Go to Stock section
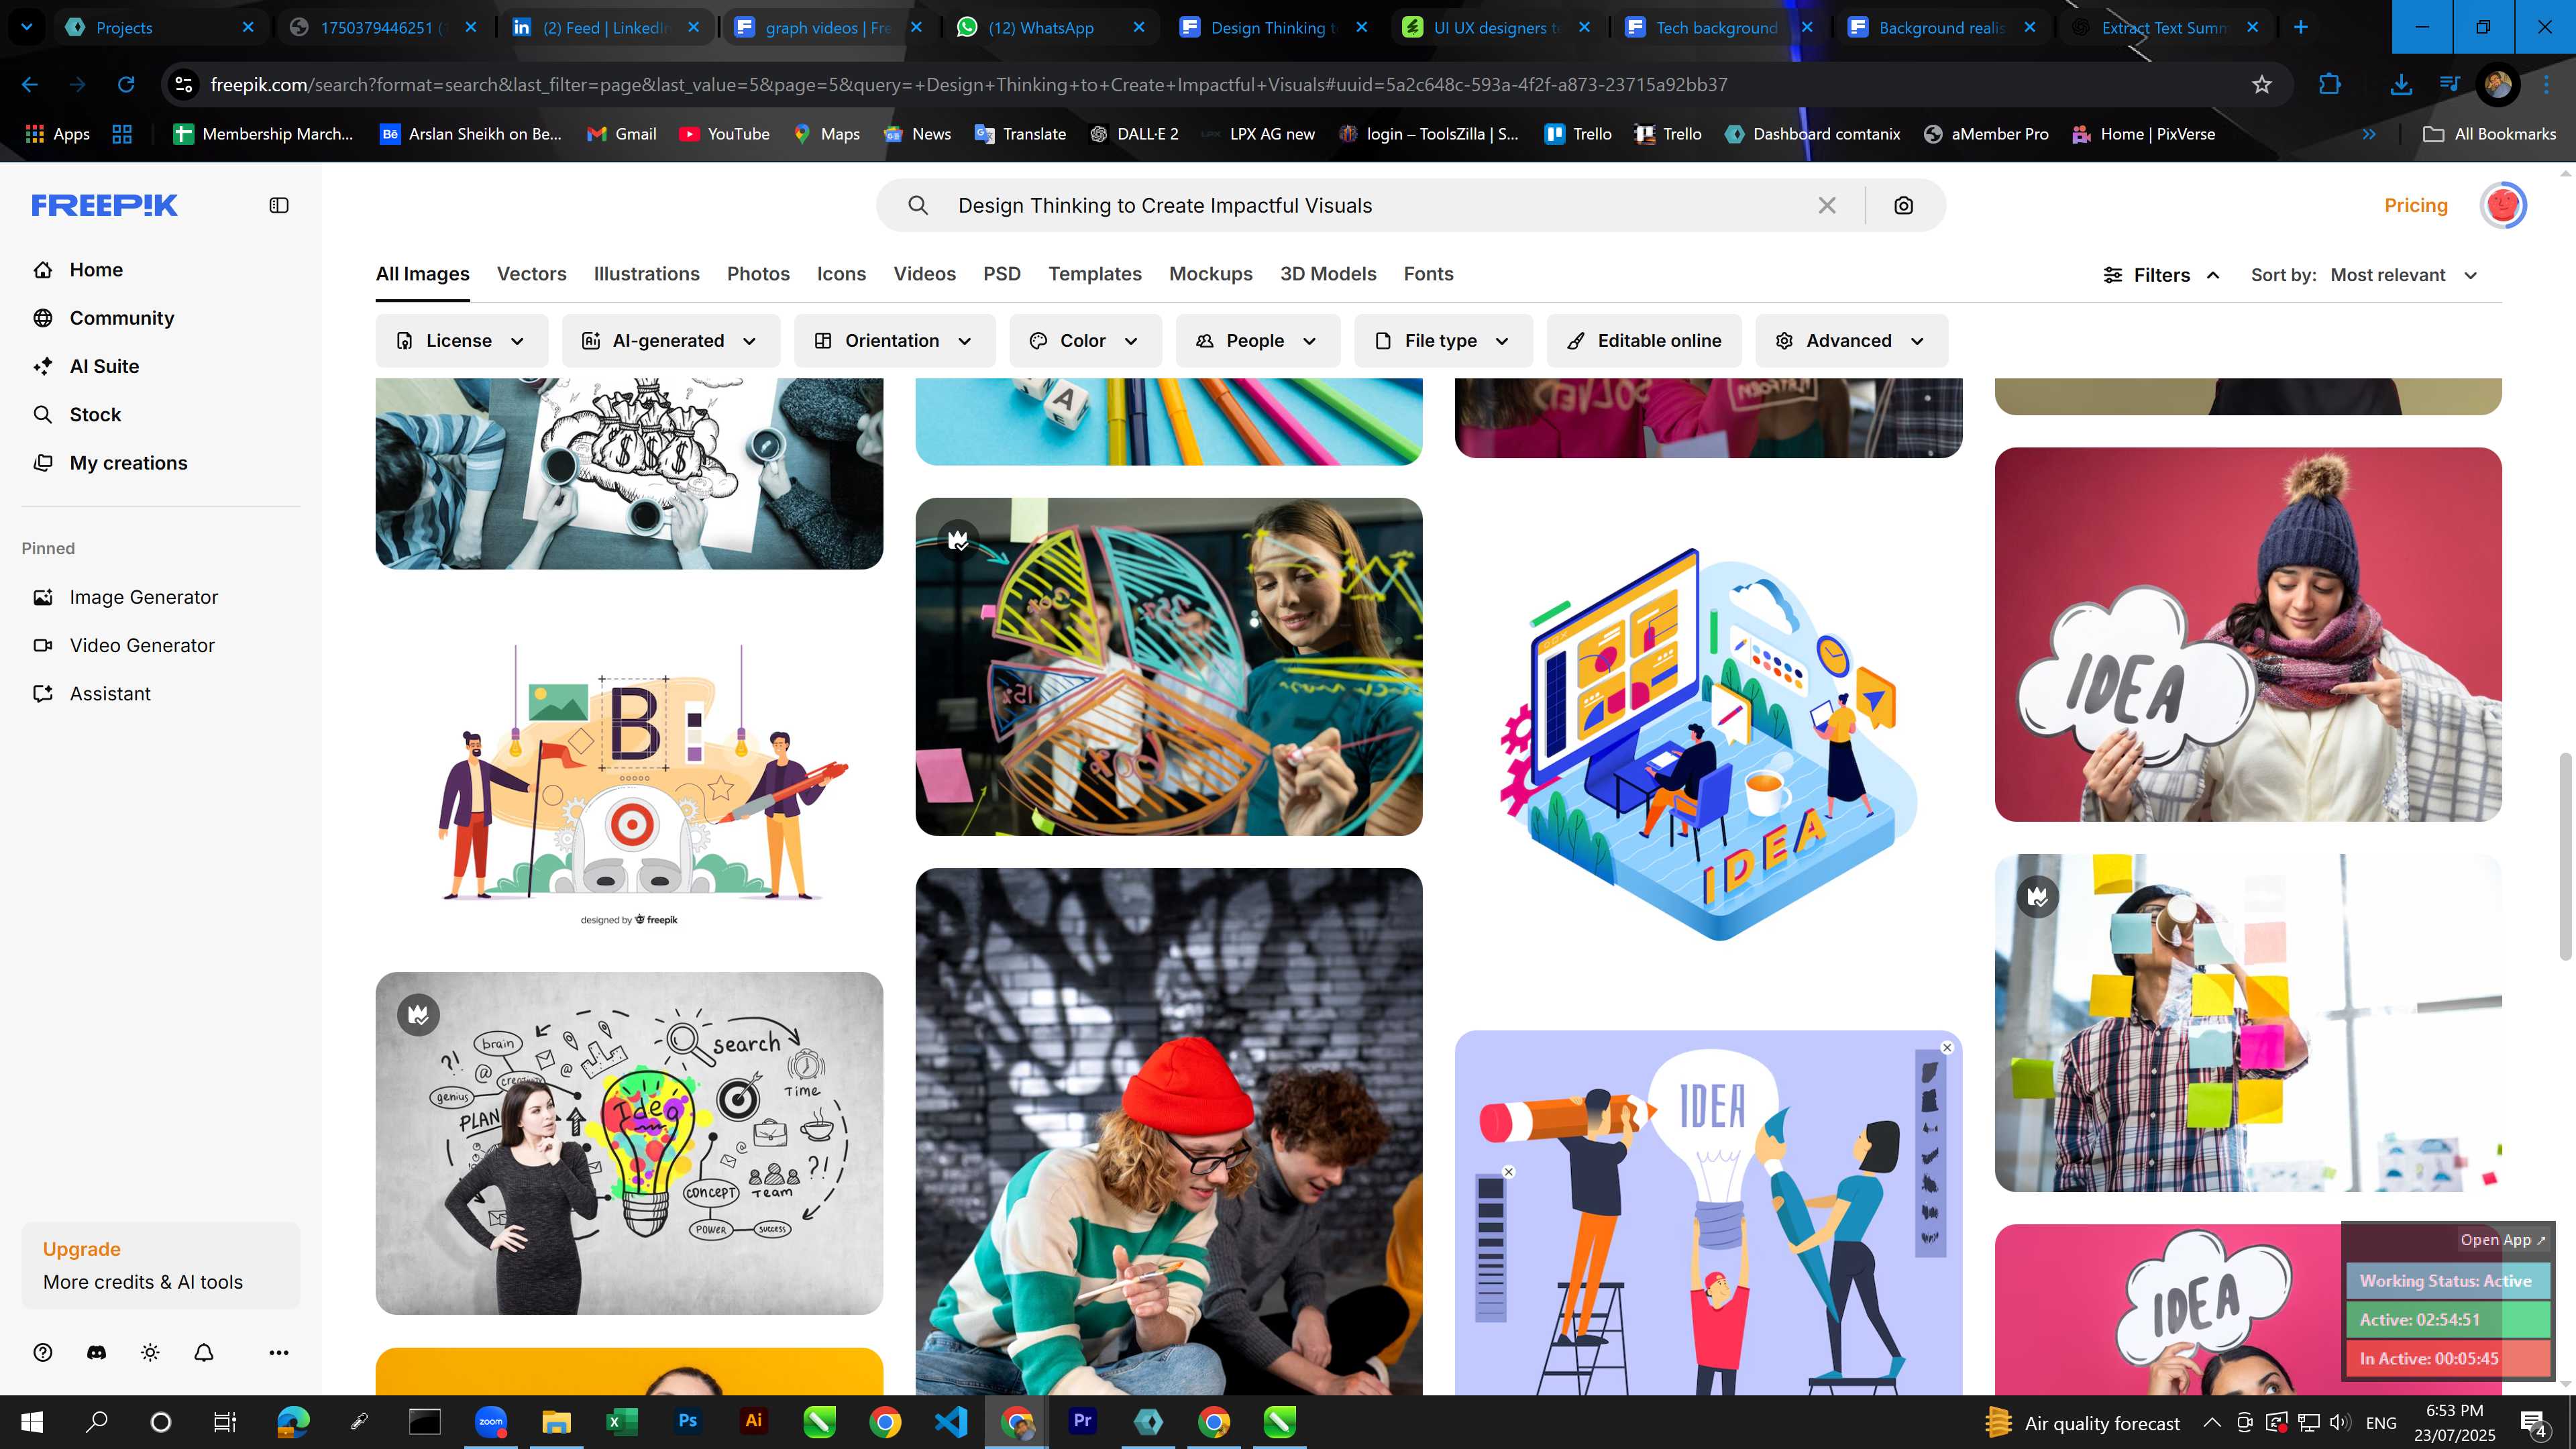The height and width of the screenshot is (1449, 2576). (x=77, y=414)
